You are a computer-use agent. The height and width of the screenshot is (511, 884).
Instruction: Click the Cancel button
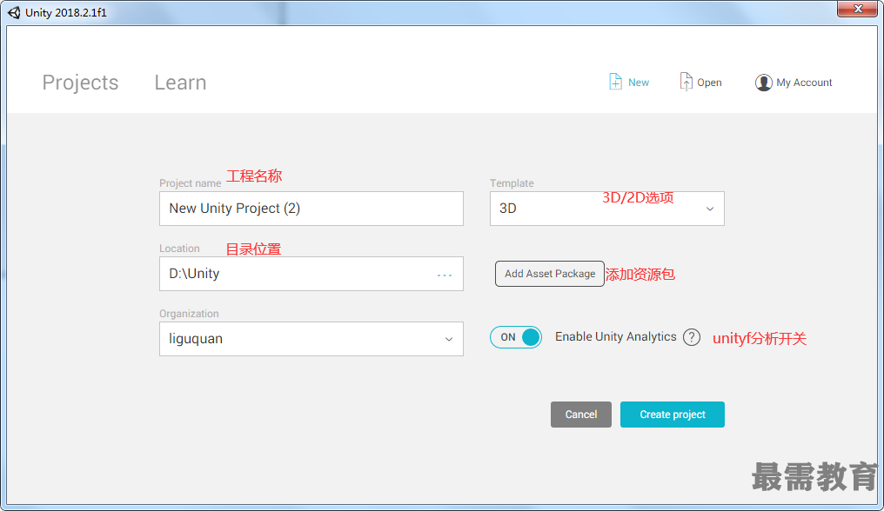pos(580,414)
